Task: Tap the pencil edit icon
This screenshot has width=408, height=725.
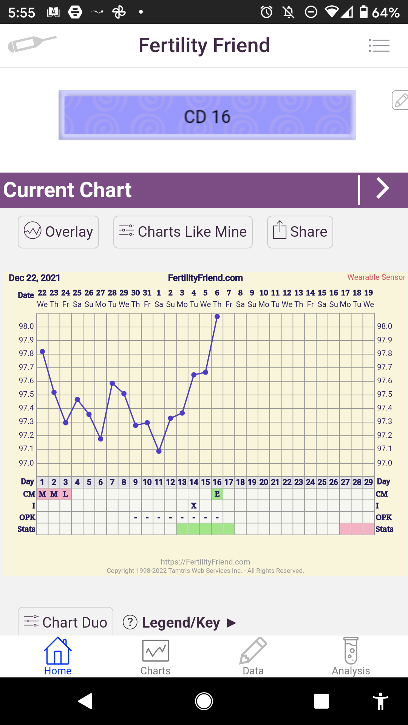Action: 400,100
